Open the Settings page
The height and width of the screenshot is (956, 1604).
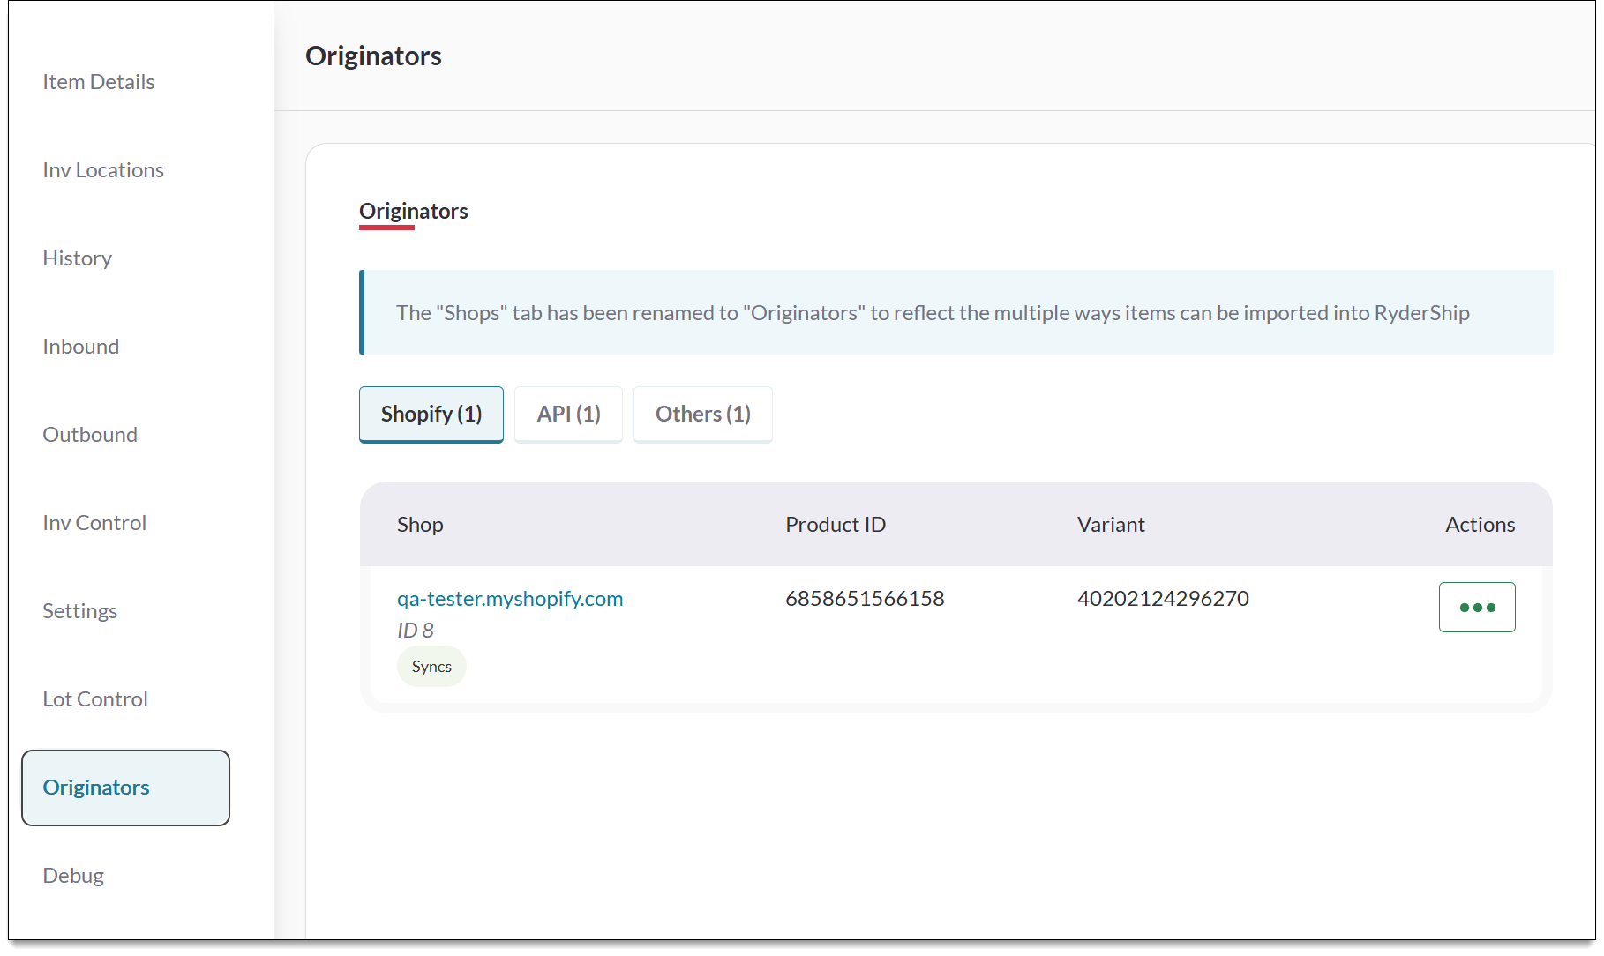[x=79, y=610]
